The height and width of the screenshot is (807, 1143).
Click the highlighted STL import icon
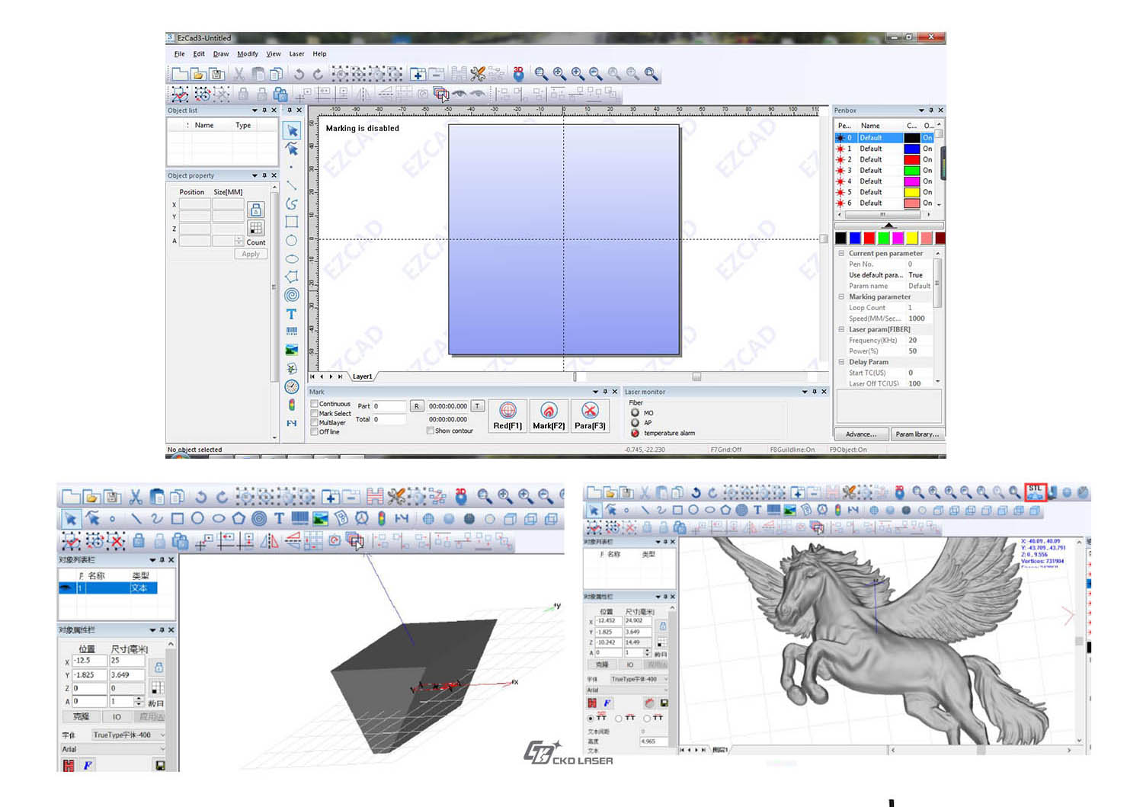(1035, 492)
